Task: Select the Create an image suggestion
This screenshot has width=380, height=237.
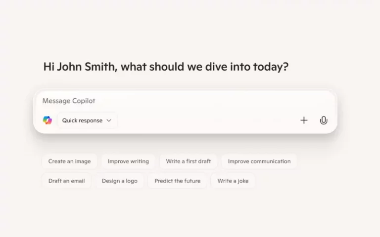Action: (x=69, y=161)
